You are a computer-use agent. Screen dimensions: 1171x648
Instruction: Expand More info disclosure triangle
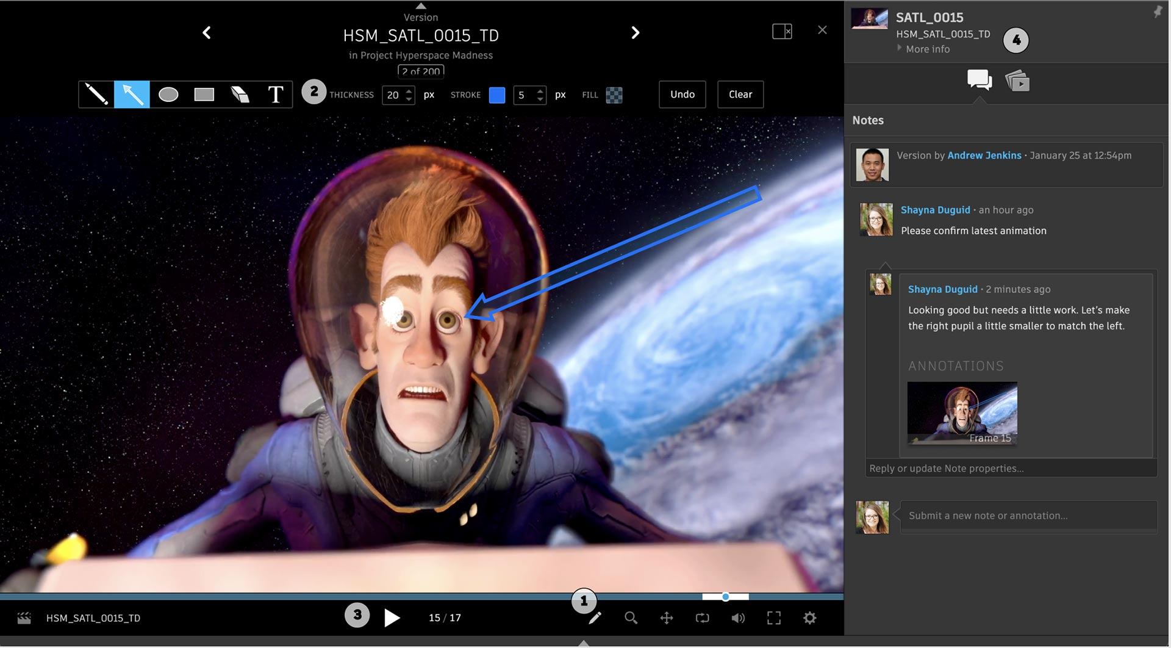pyautogui.click(x=899, y=48)
